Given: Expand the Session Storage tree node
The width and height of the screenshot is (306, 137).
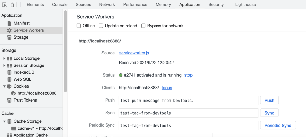Looking at the screenshot, I should tap(4, 65).
